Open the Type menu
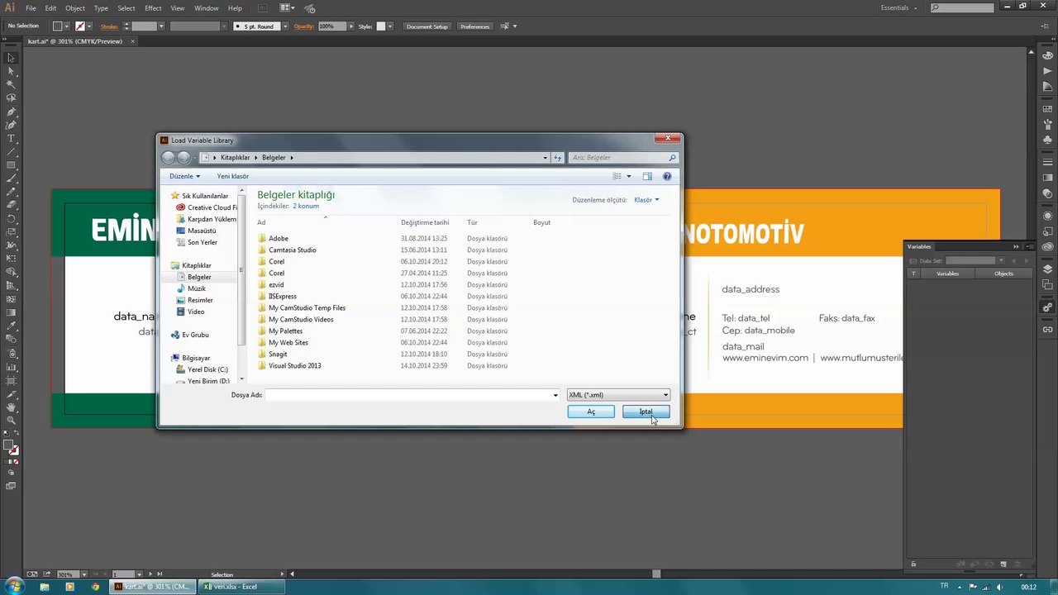The image size is (1058, 595). pyautogui.click(x=101, y=8)
